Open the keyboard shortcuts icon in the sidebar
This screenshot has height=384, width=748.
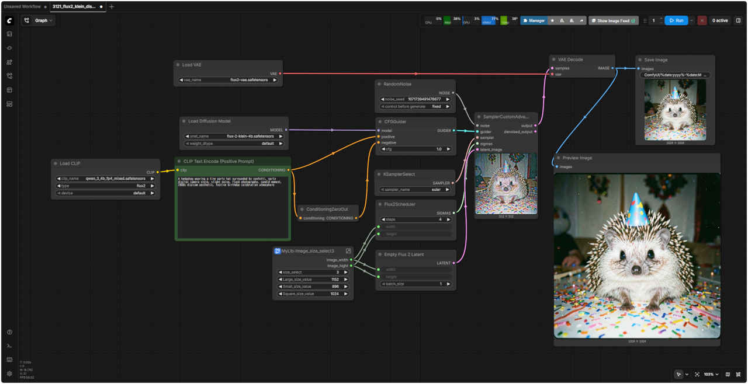pyautogui.click(x=9, y=359)
